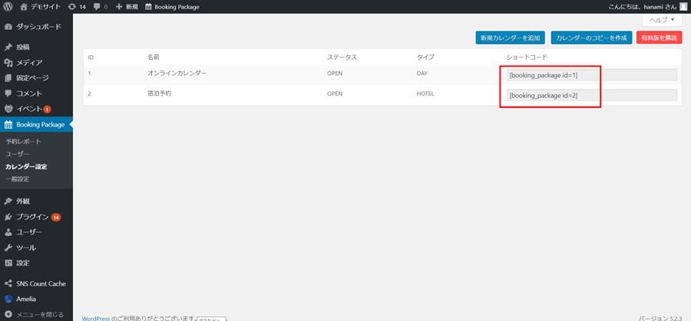Click OPEN status of オンラインカレンダー
The width and height of the screenshot is (691, 321).
(x=335, y=74)
